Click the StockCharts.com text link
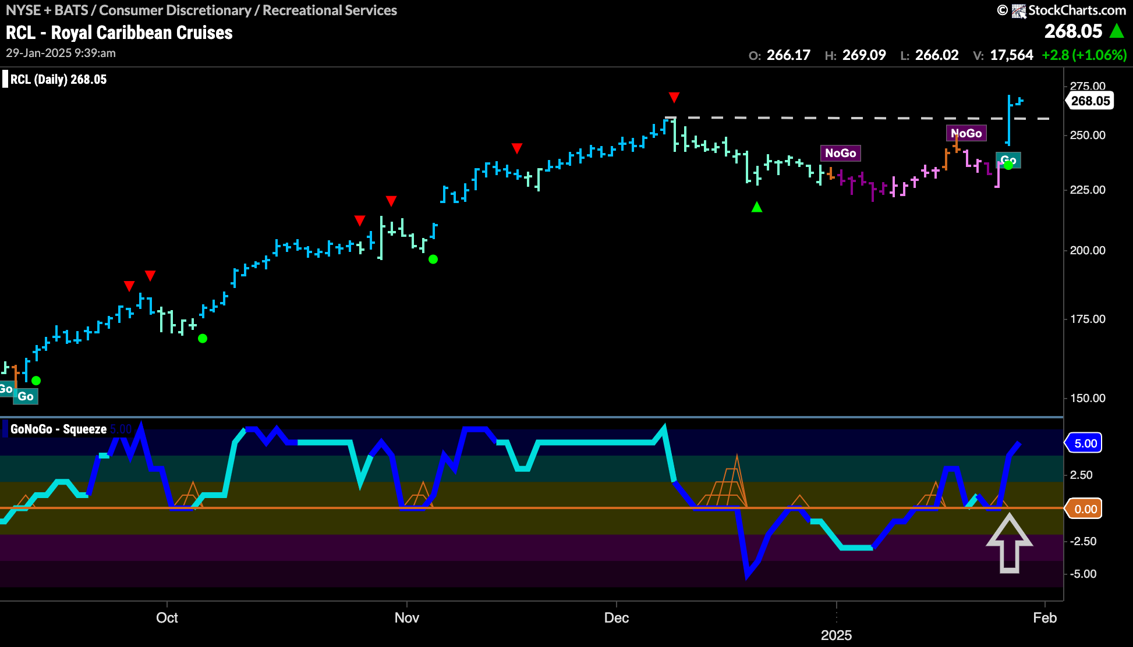The width and height of the screenshot is (1133, 647). [x=1077, y=10]
